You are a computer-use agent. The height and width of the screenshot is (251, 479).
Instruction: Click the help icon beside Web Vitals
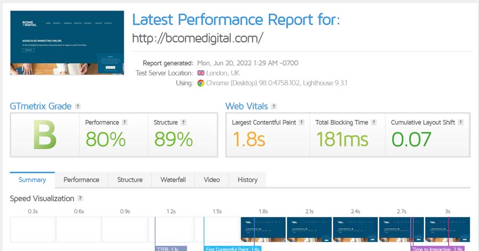coord(274,106)
